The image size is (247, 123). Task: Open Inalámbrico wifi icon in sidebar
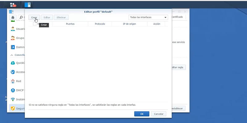coord(13,99)
